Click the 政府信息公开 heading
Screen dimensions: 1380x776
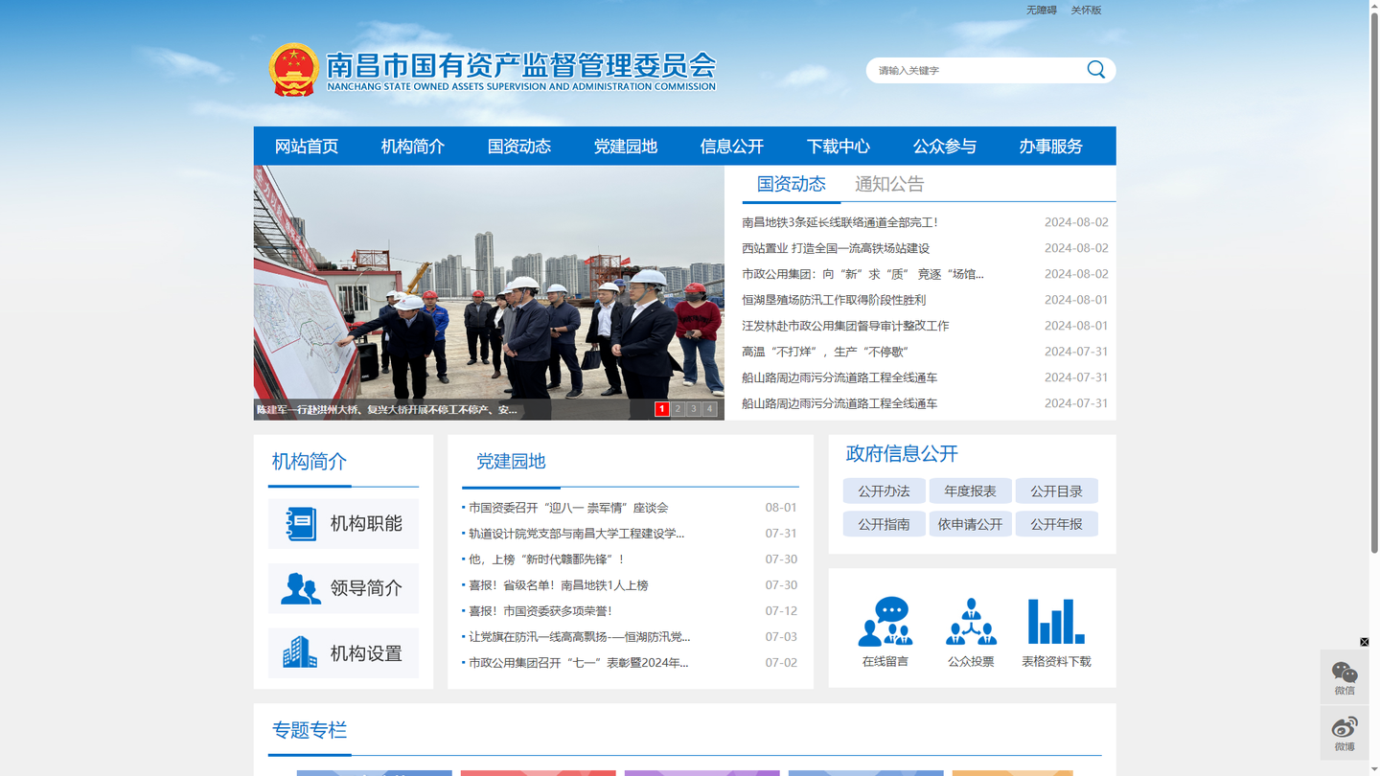click(x=902, y=454)
